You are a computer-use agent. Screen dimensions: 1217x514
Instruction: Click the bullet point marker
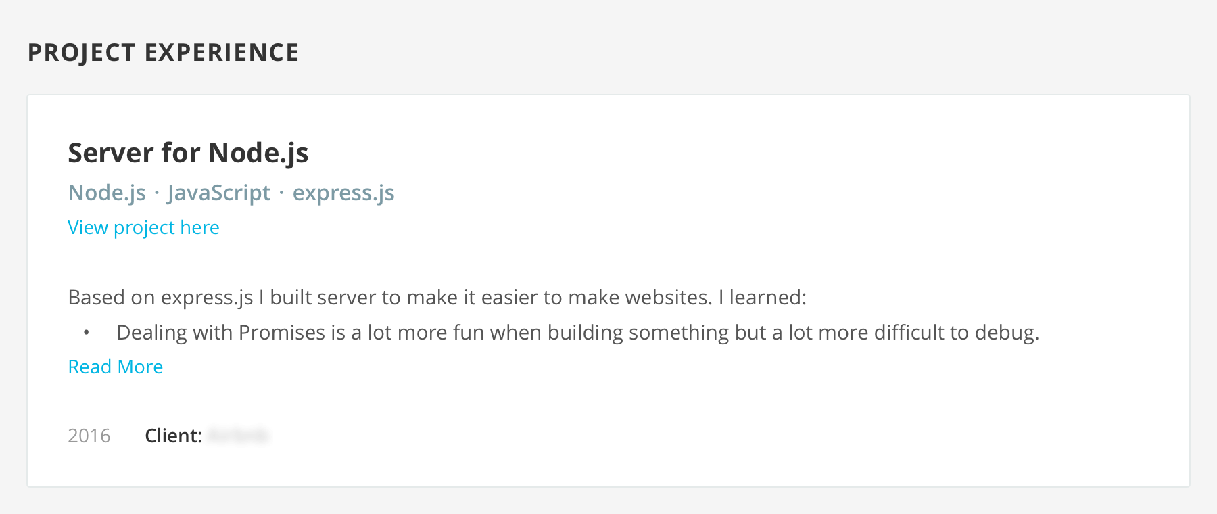click(87, 333)
